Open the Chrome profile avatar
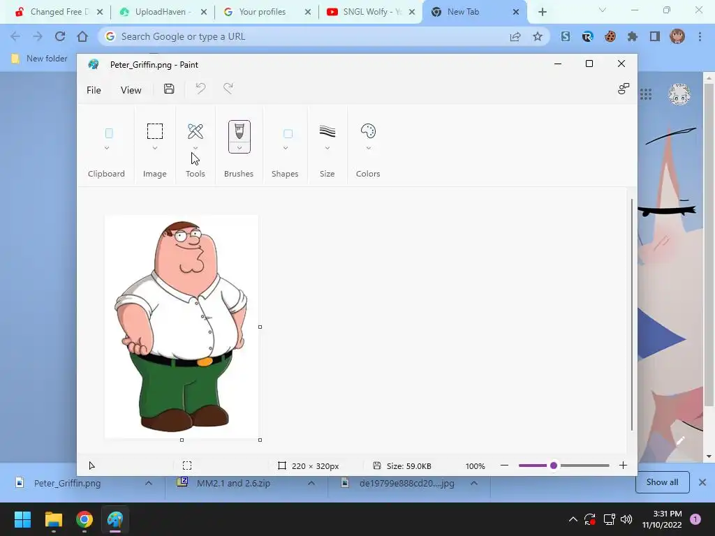 (677, 36)
